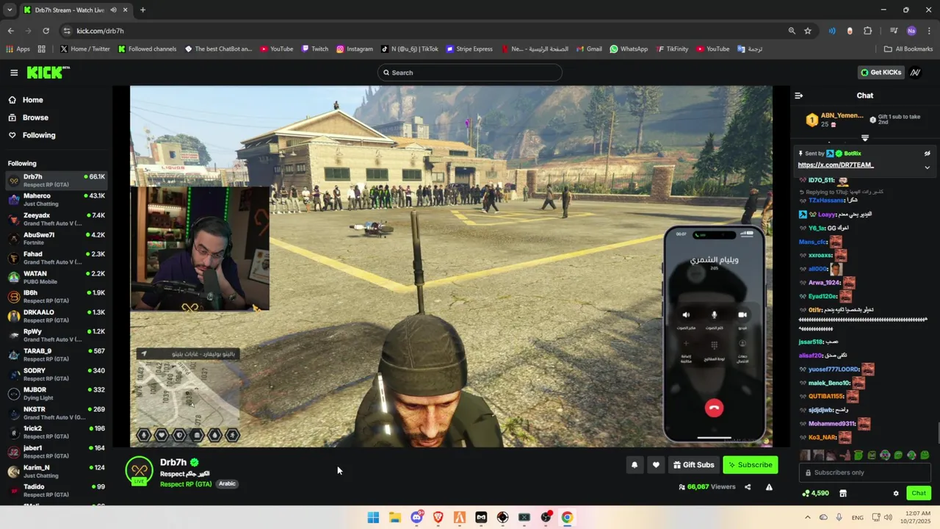
Task: Click the slashed-lines icon beside Get KICKs
Action: click(915, 73)
